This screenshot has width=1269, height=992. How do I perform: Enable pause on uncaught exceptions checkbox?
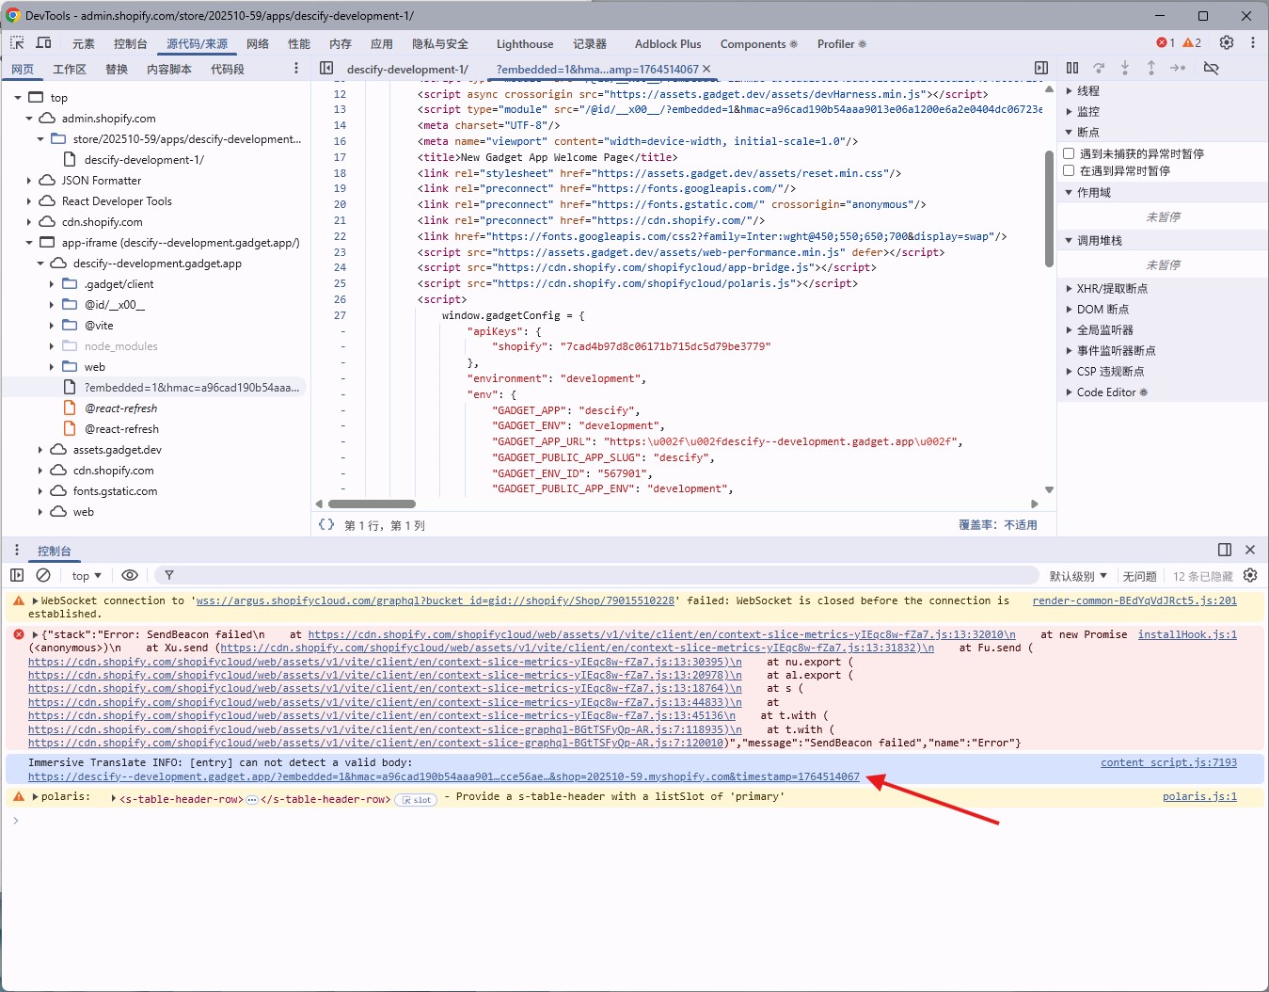pyautogui.click(x=1069, y=153)
